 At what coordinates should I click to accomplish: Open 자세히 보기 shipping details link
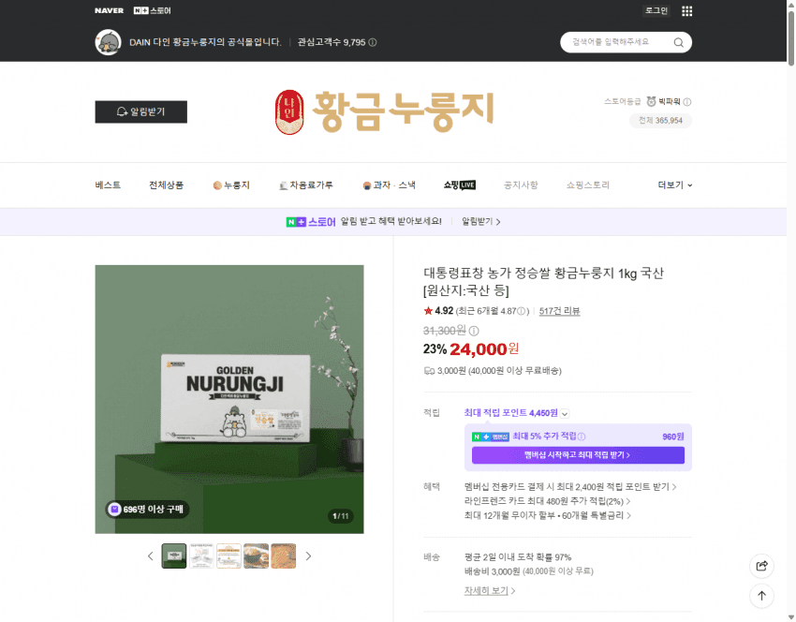(x=490, y=590)
